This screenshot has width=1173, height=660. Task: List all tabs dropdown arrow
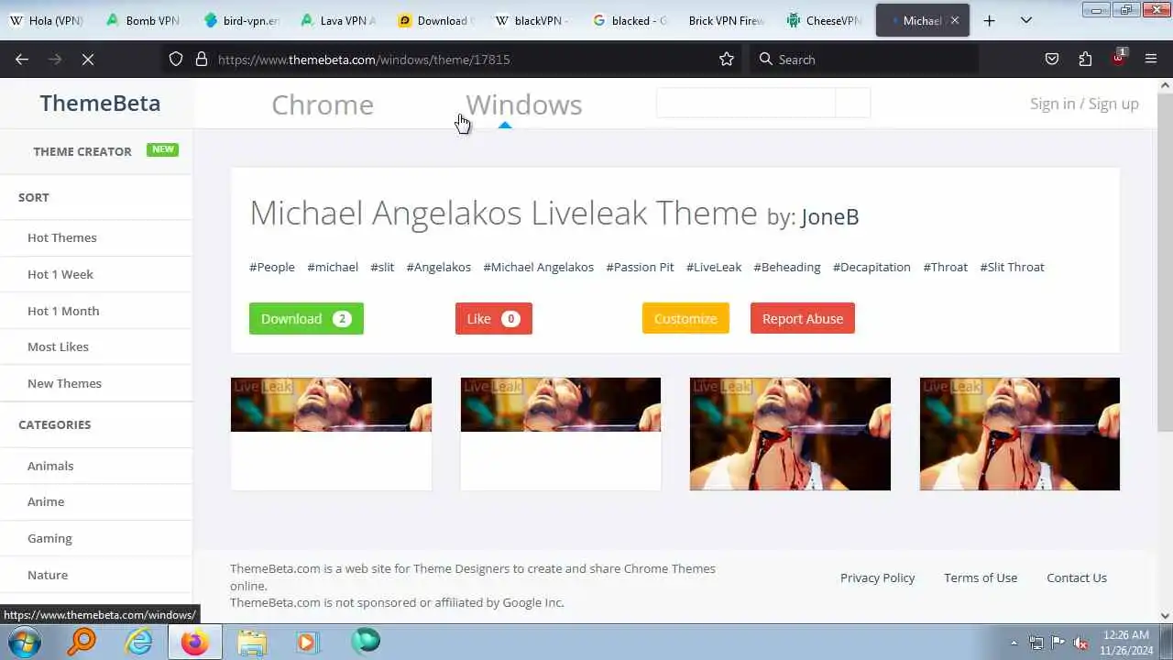coord(1026,20)
